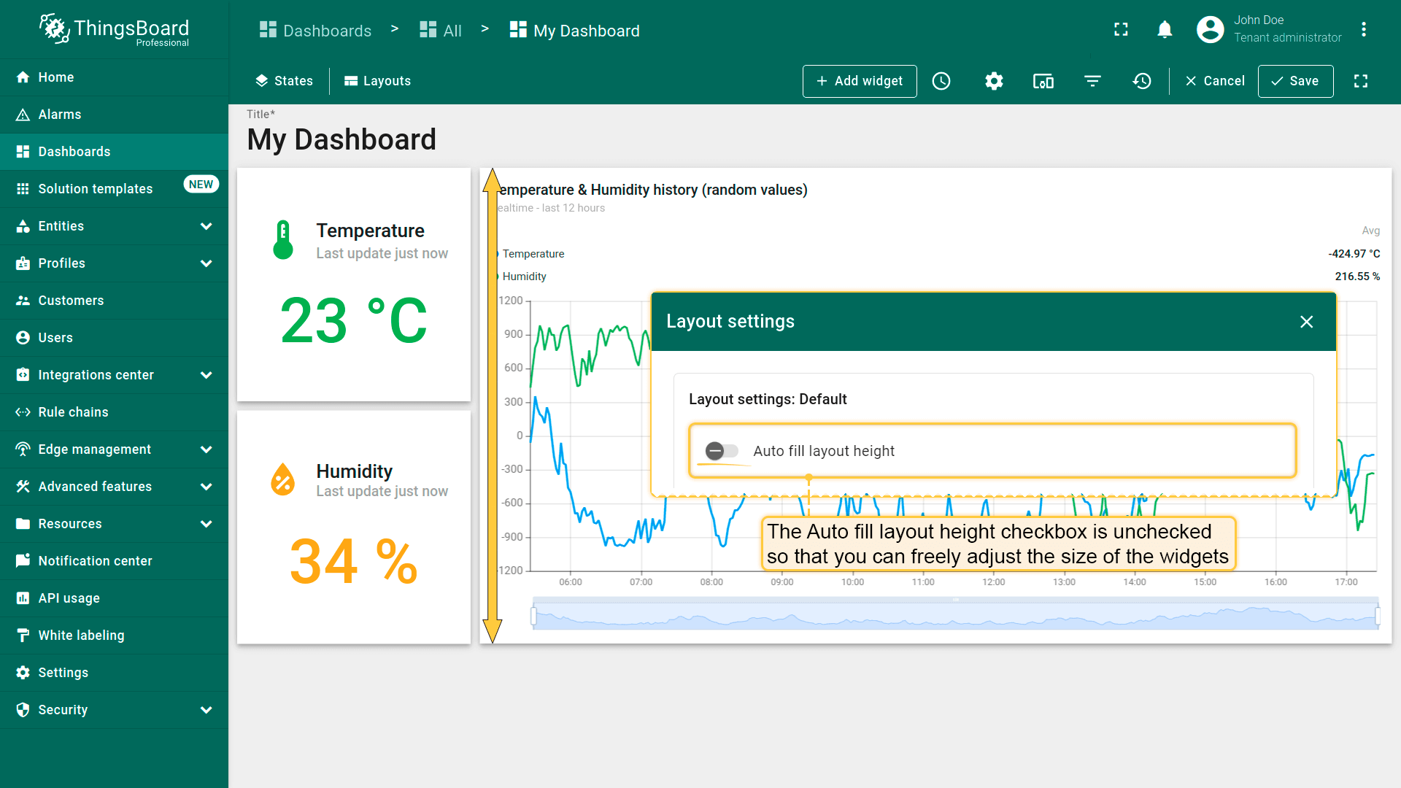Click the Add widget button
This screenshot has width=1401, height=788.
pyautogui.click(x=860, y=81)
